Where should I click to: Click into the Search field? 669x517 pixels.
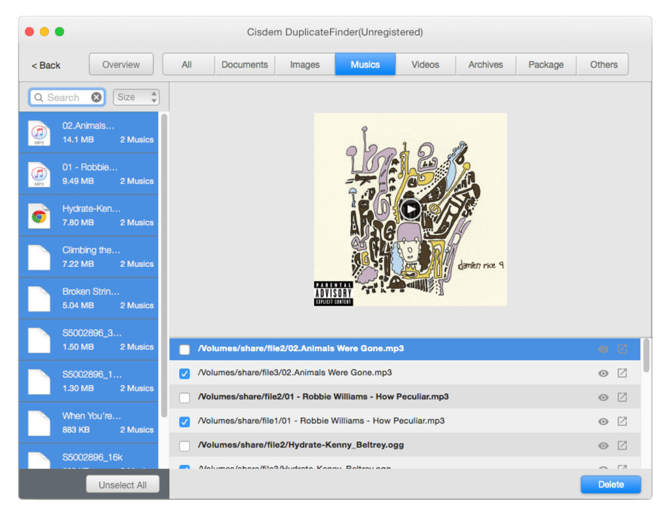point(68,97)
